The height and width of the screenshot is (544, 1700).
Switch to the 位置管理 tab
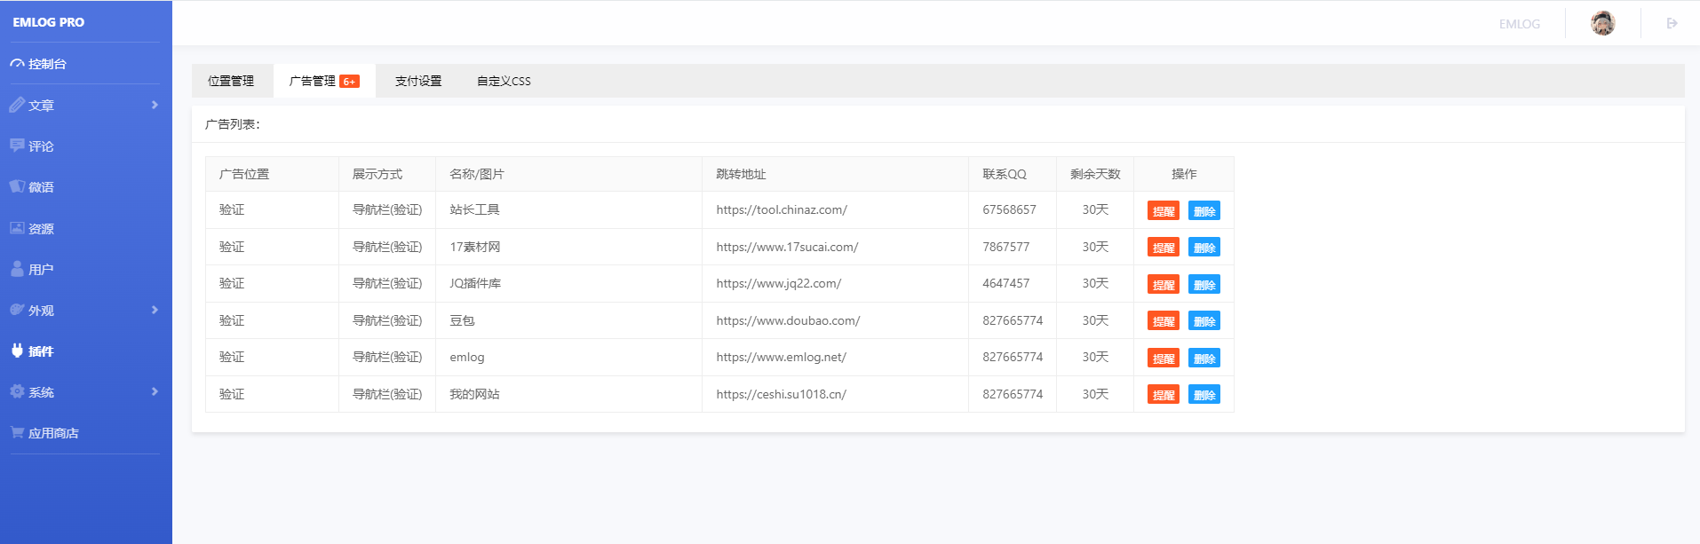coord(231,81)
